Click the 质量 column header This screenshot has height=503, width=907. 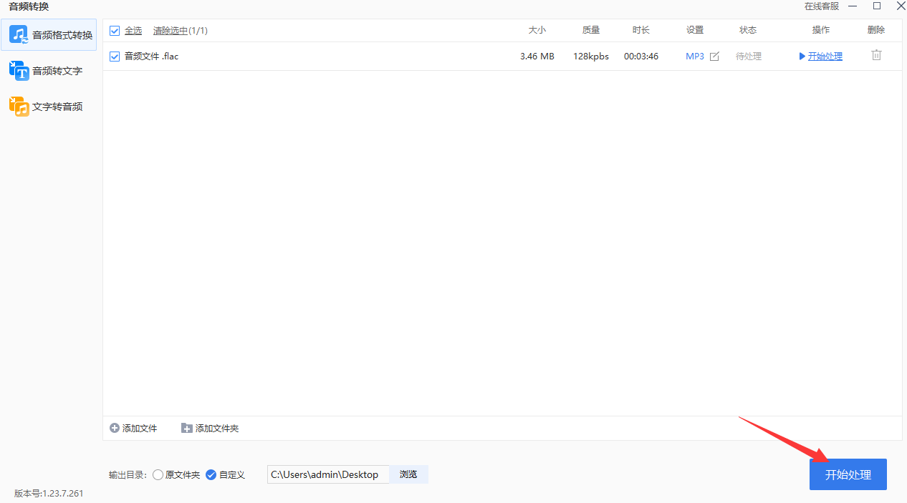point(591,30)
